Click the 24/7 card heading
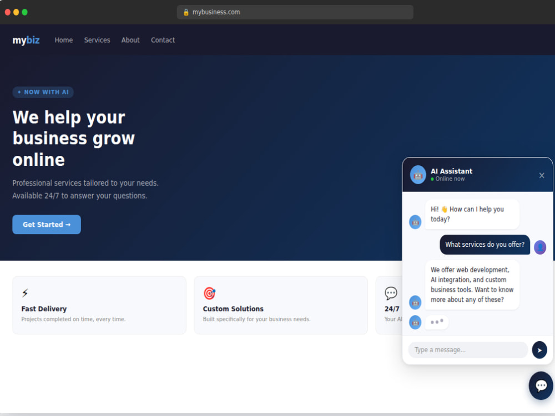Viewport: 555px width, 416px height. pyautogui.click(x=392, y=309)
